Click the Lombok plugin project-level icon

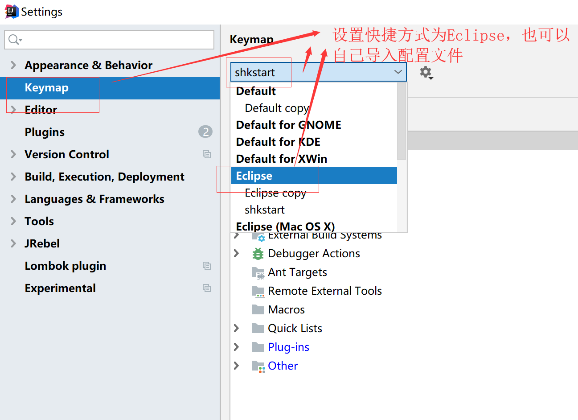207,266
